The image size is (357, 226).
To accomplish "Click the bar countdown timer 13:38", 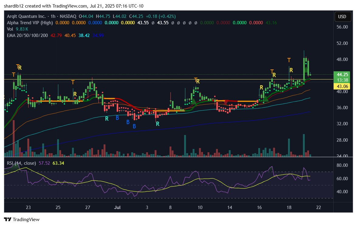I will pos(342,80).
